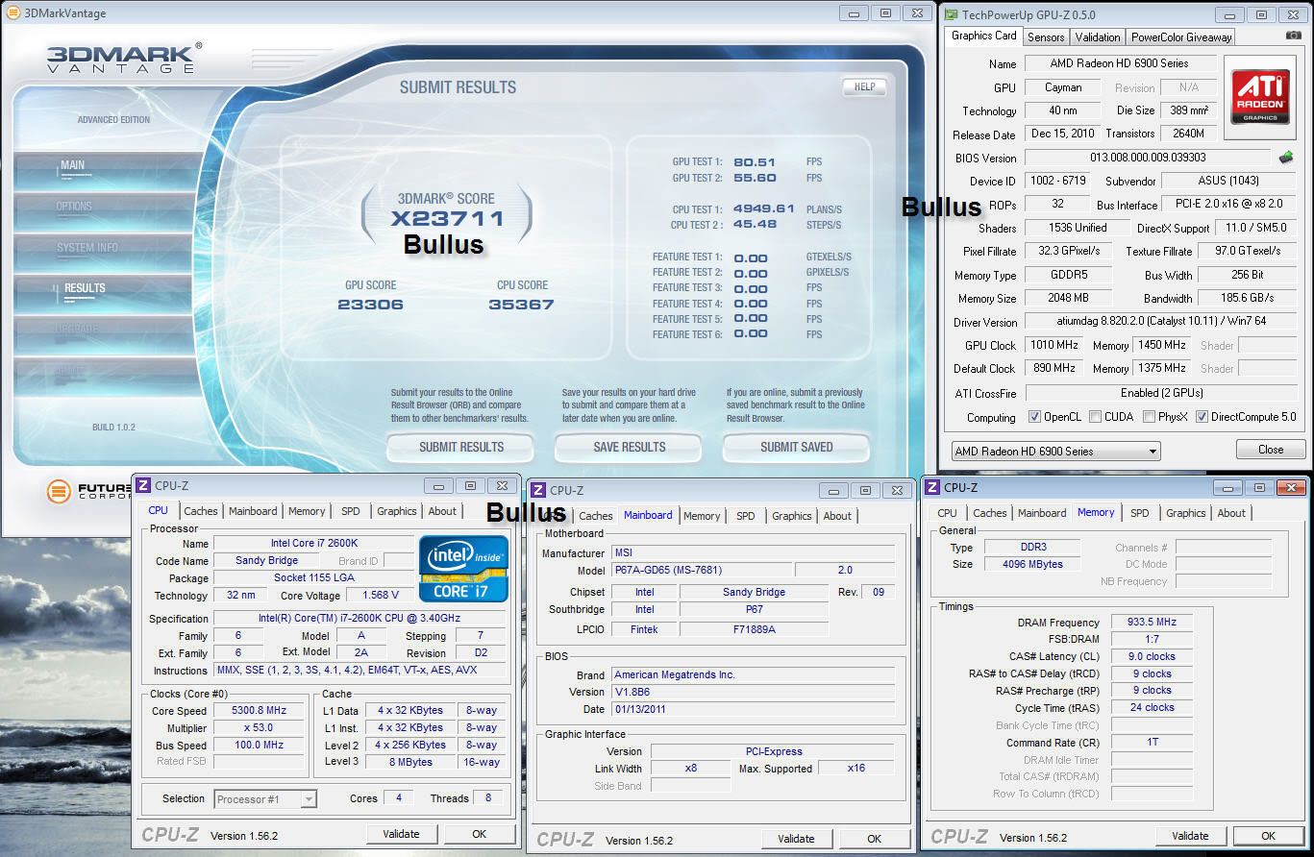Image resolution: width=1314 pixels, height=857 pixels.
Task: Click the Core Voltage 1.568 V value
Action: (x=380, y=596)
